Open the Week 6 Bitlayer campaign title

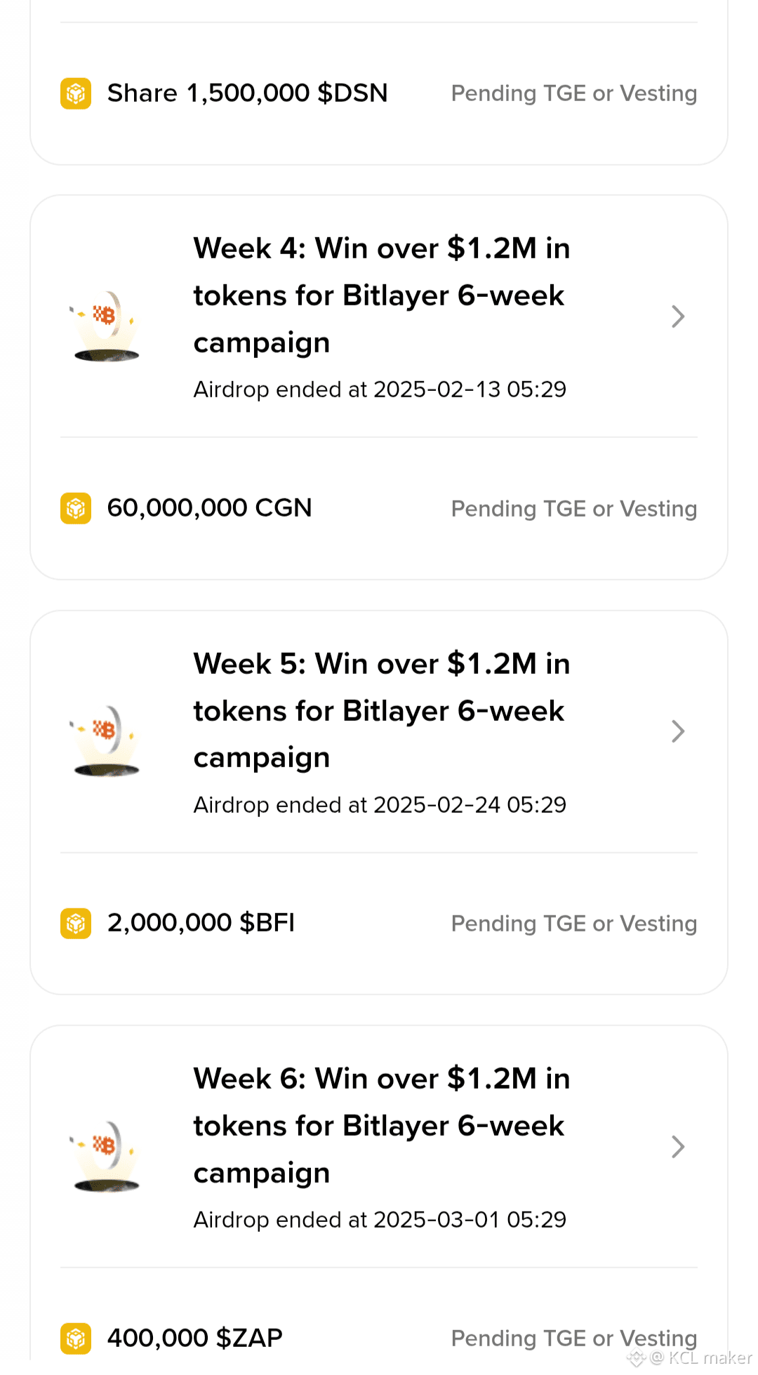(382, 1125)
